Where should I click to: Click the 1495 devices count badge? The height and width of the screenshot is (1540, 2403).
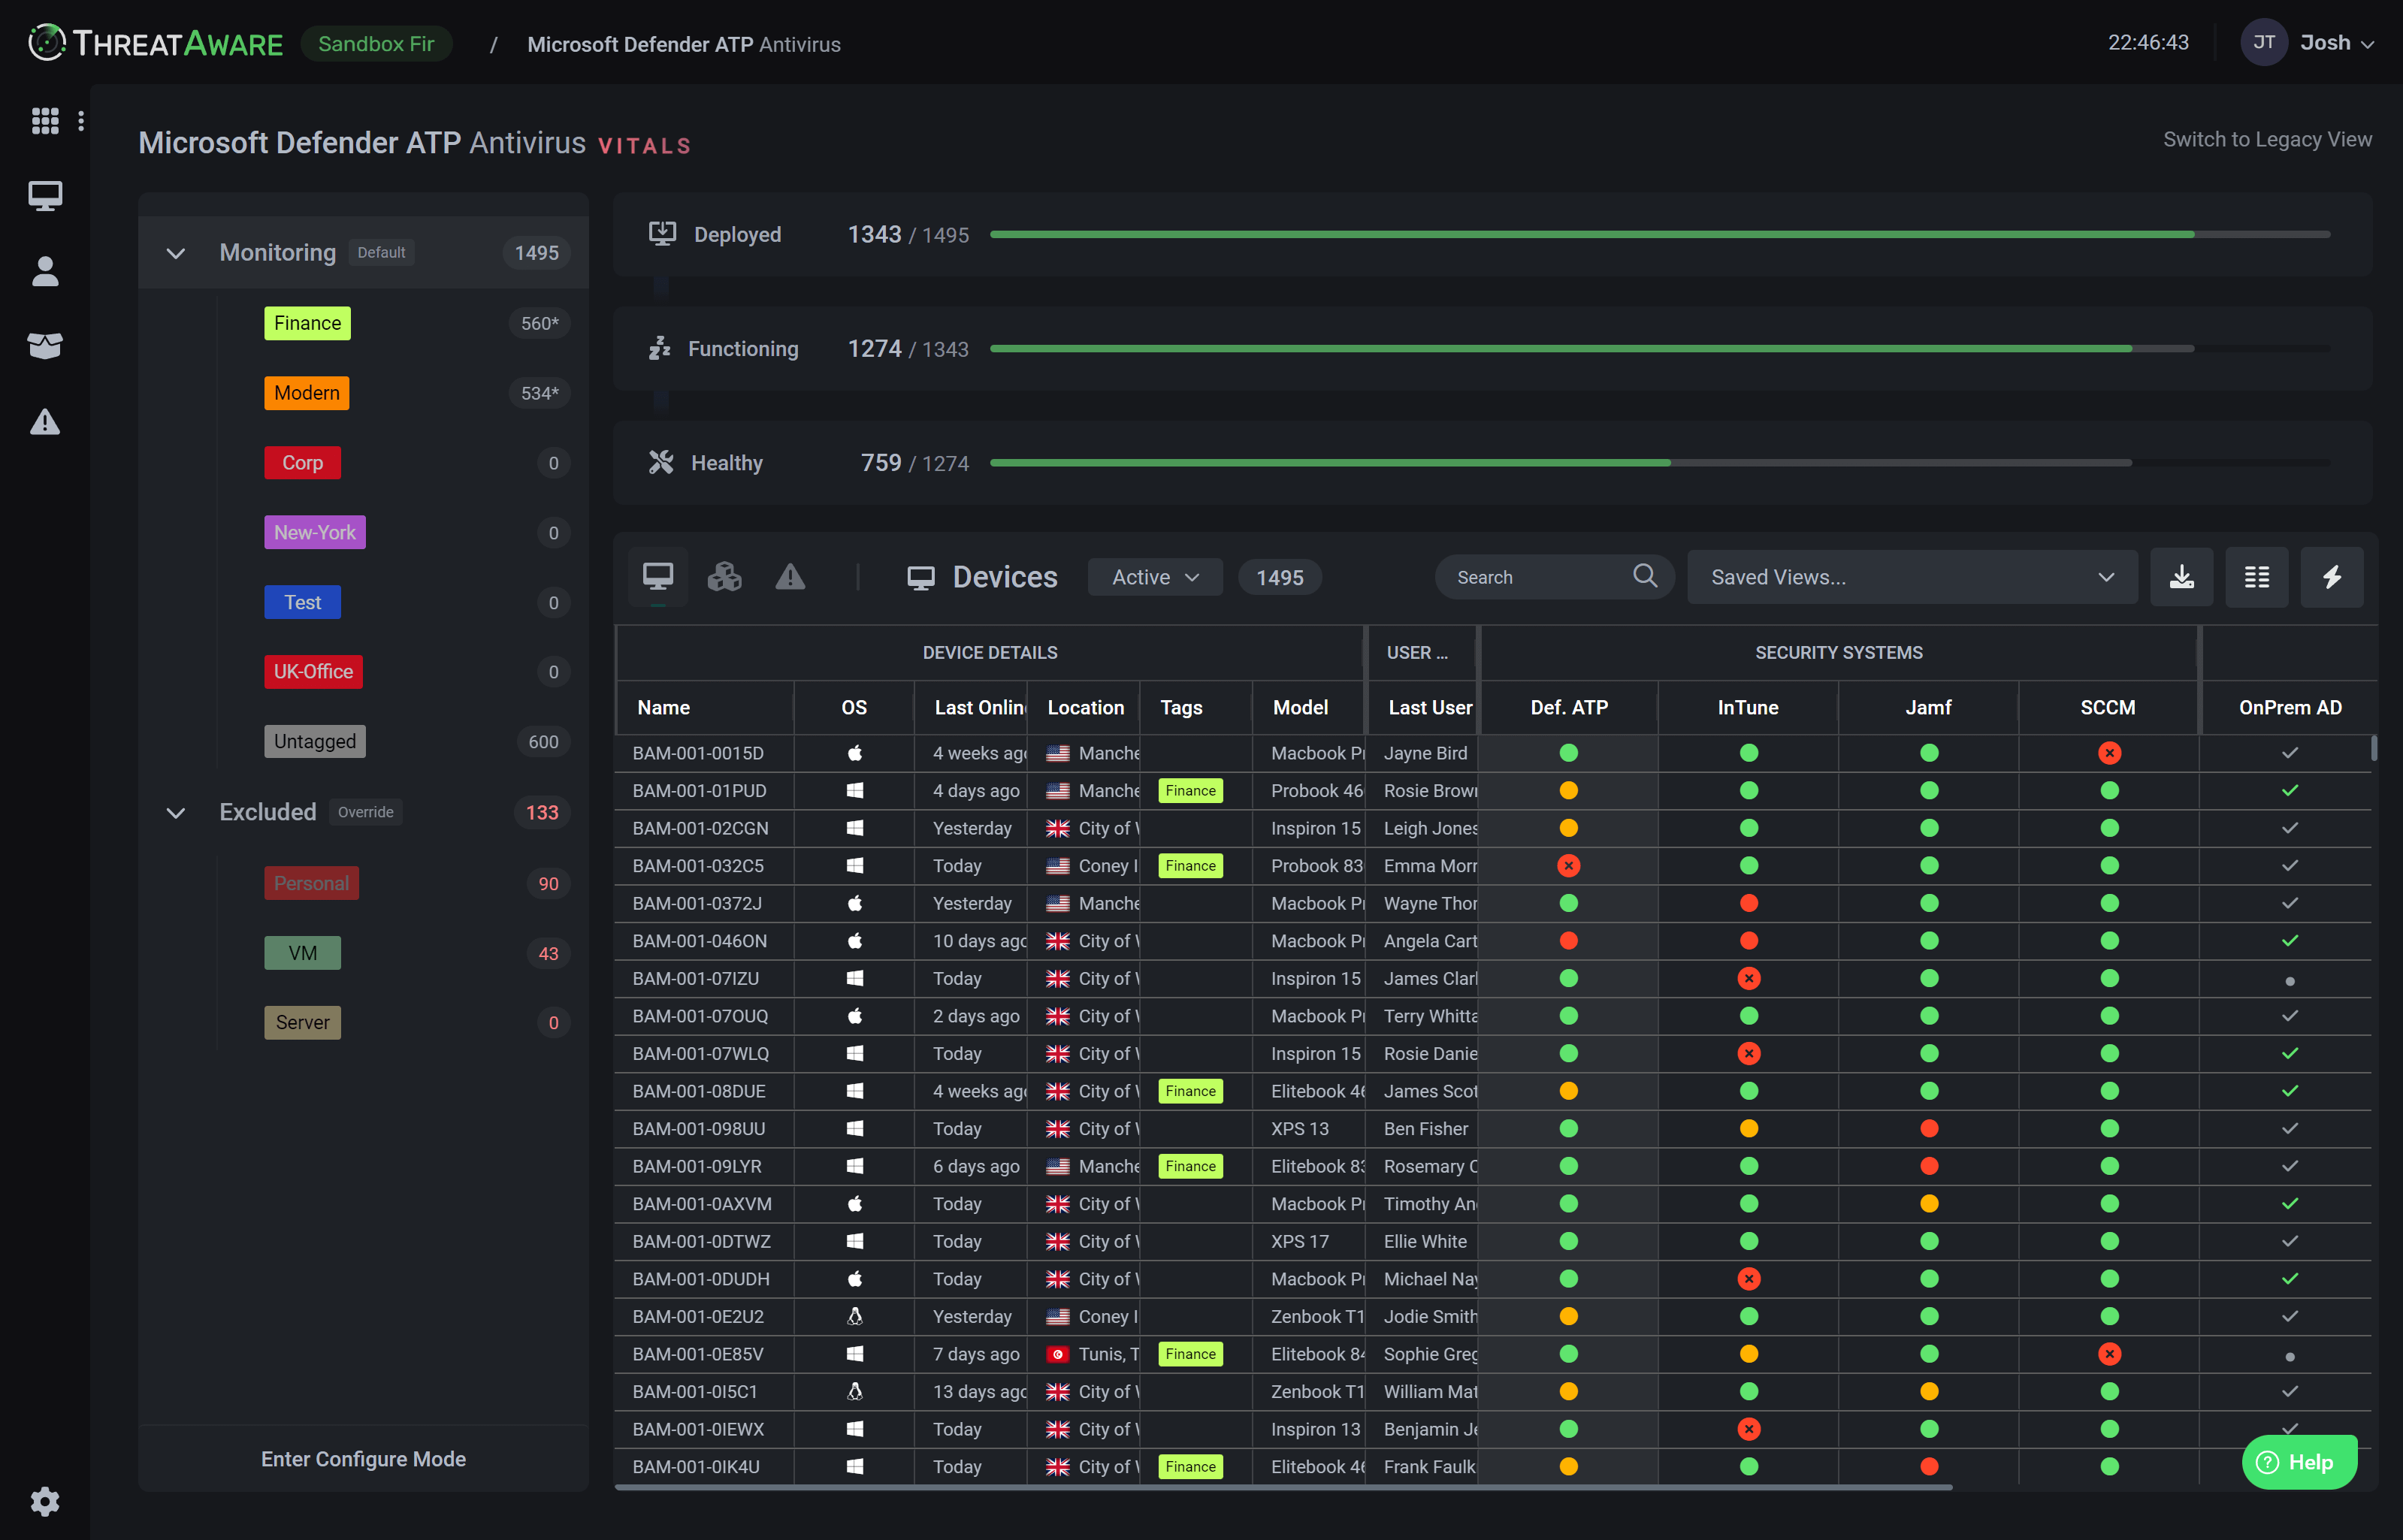(1279, 577)
